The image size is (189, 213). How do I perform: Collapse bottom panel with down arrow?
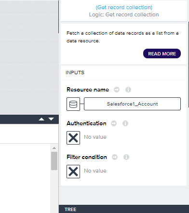(x=51, y=119)
